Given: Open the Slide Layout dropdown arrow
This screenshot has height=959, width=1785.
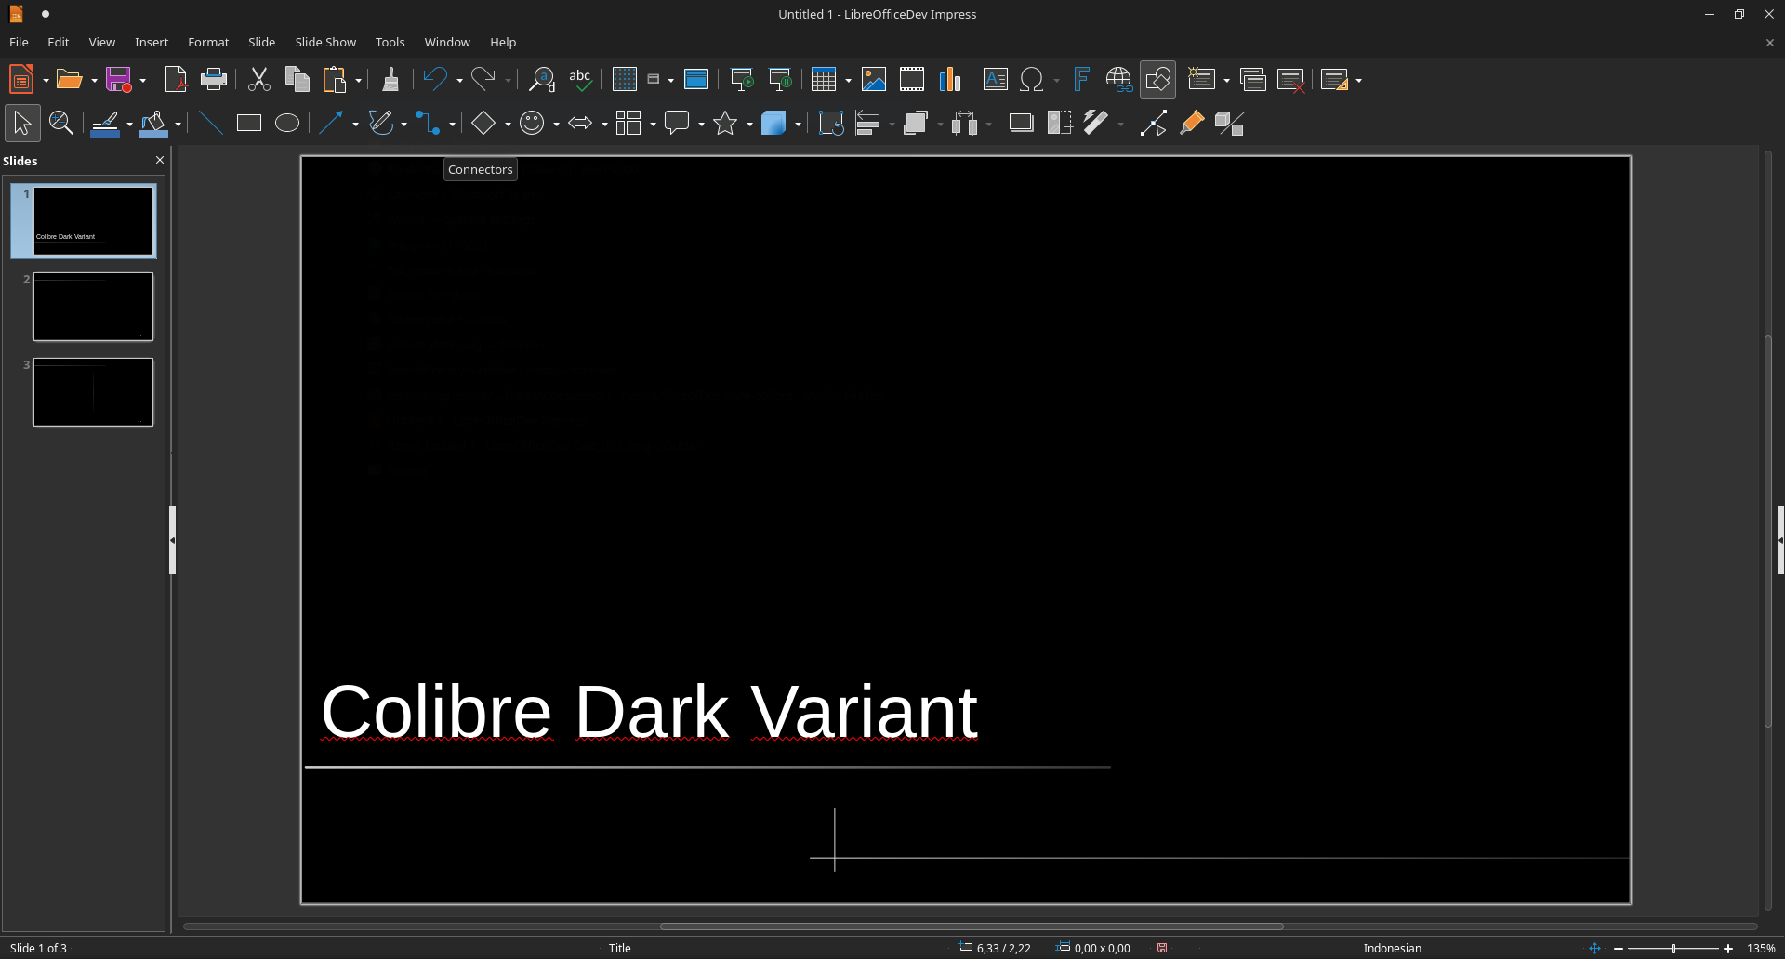Looking at the screenshot, I should pos(1358,81).
